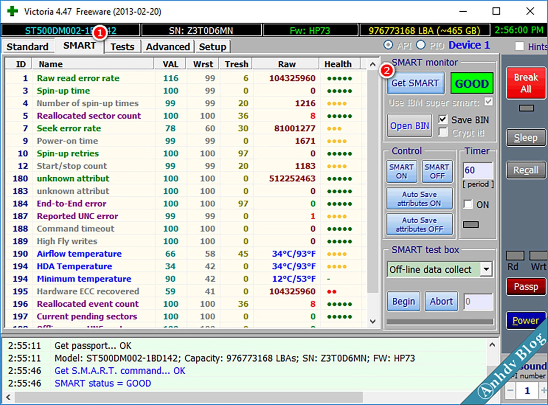
Task: Select the Current pending sectors row
Action: point(186,317)
